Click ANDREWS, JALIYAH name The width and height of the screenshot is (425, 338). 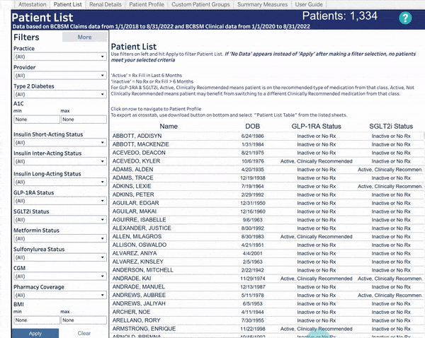pos(139,303)
